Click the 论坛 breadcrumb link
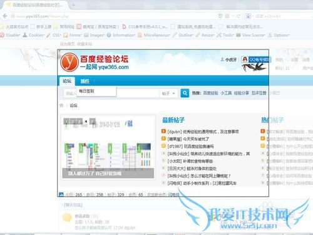Viewport: 313px width, 235px height. click(x=73, y=105)
